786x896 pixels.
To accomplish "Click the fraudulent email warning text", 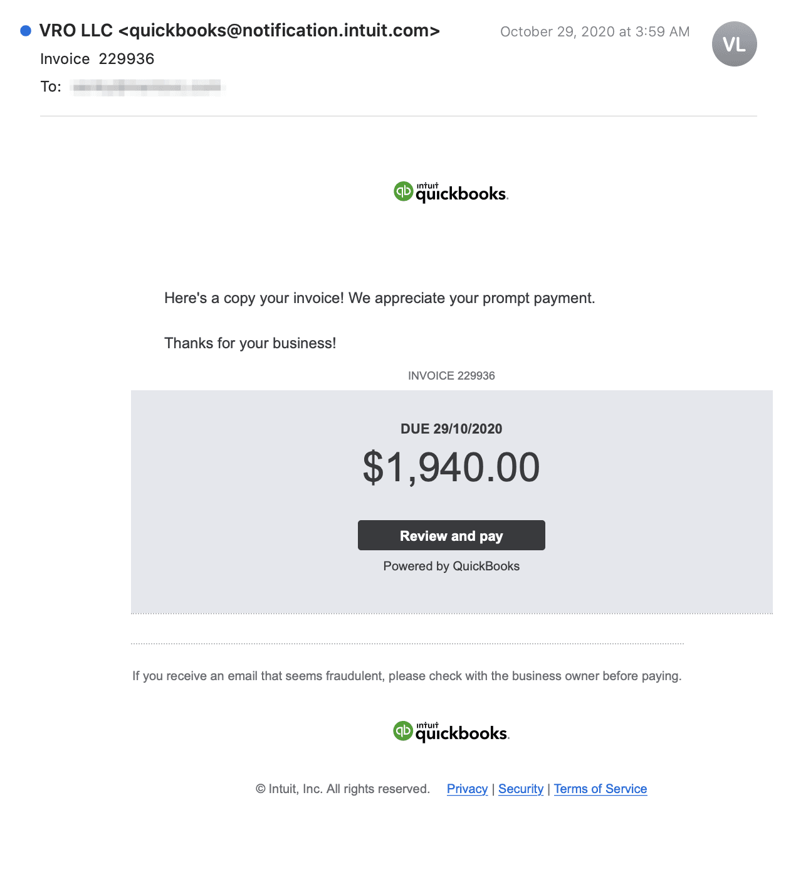I will coord(407,676).
